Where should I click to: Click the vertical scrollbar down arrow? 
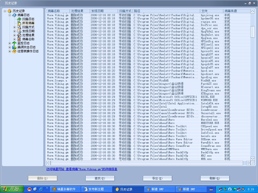tap(252, 159)
